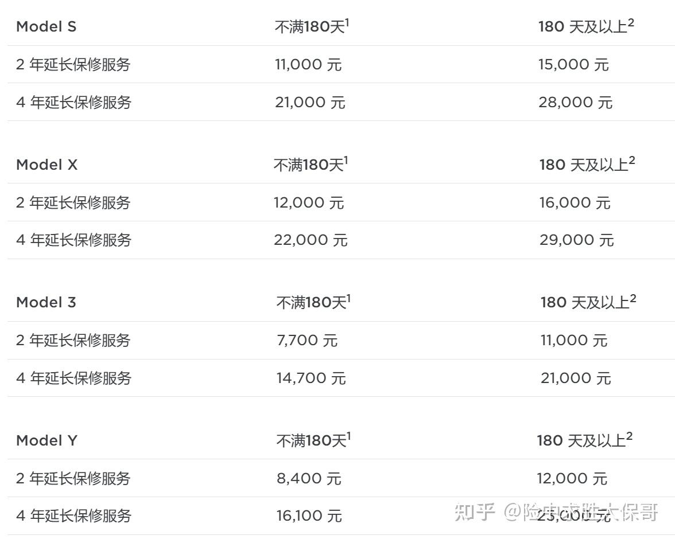This screenshot has width=675, height=539.
Task: Click the 15,000 元 price cell
Action: coord(573,65)
